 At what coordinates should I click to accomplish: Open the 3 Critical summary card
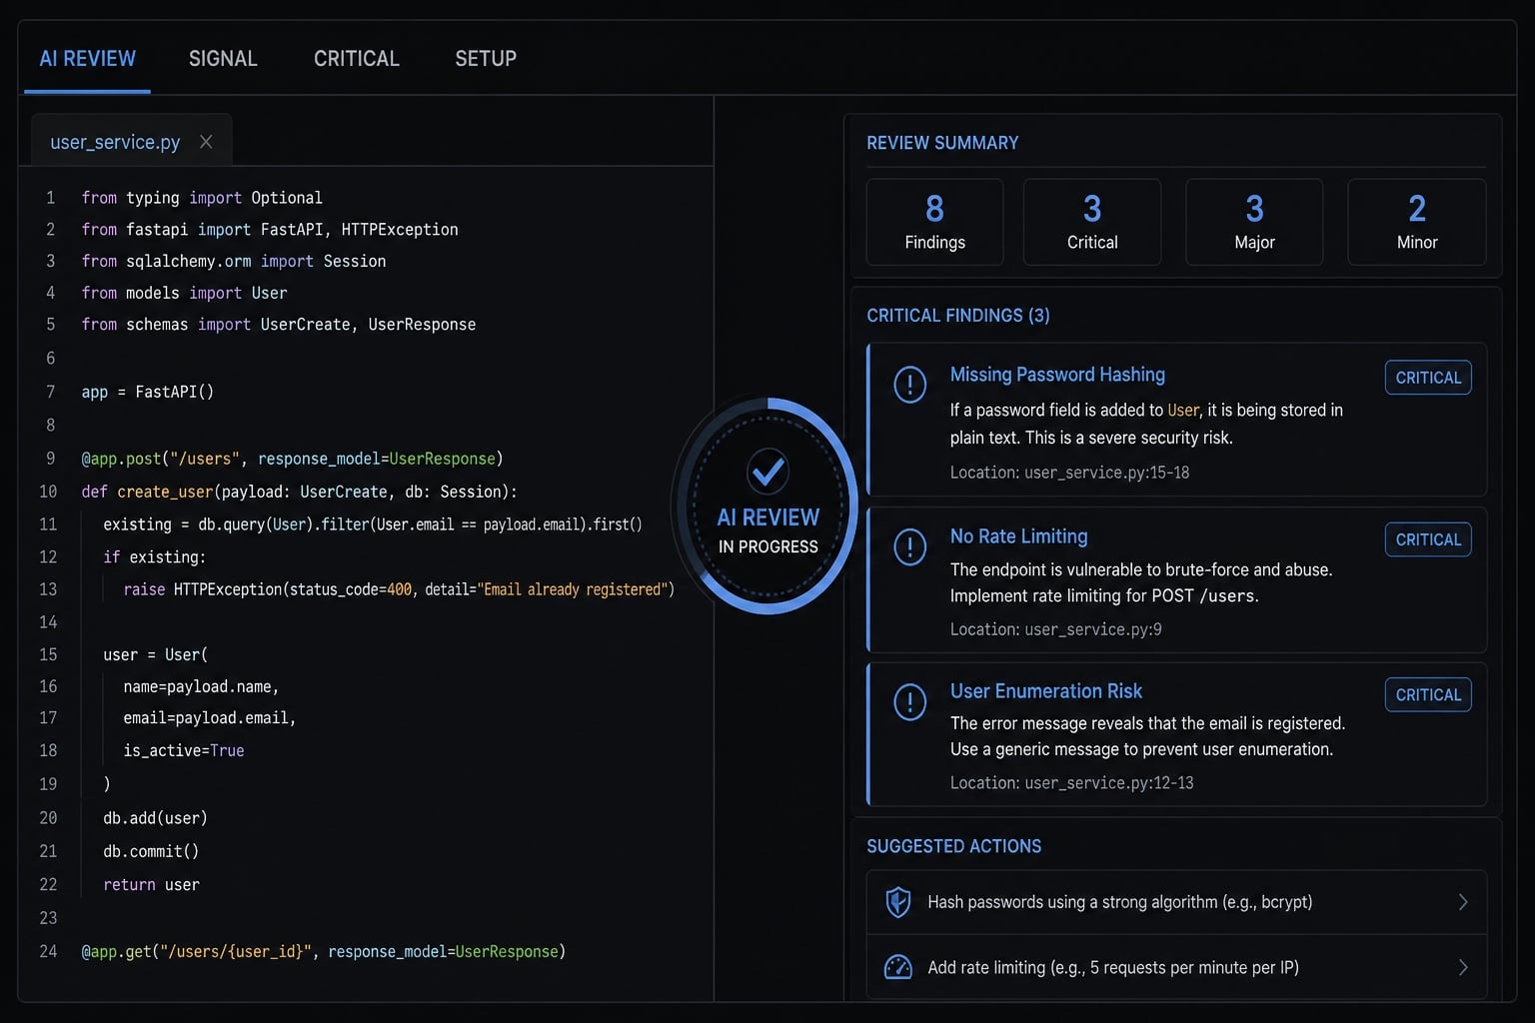tap(1092, 222)
